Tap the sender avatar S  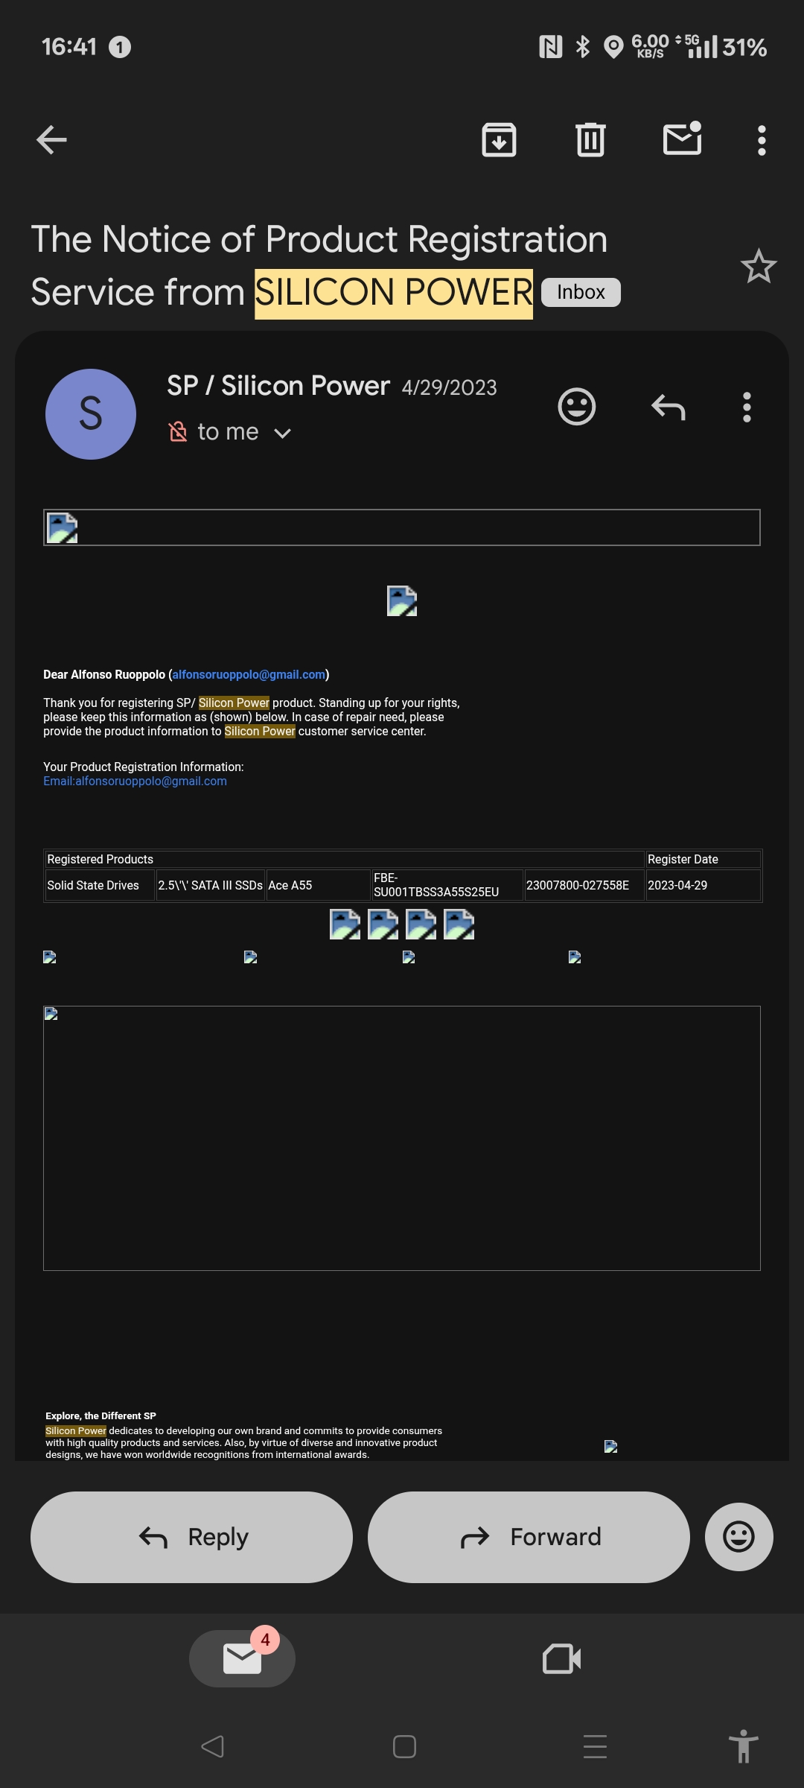click(91, 414)
